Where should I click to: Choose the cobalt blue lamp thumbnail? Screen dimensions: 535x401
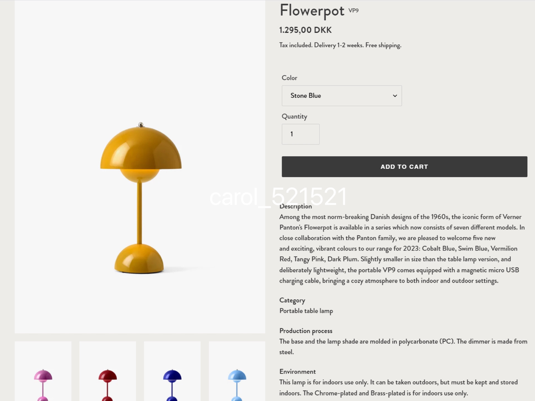(172, 371)
